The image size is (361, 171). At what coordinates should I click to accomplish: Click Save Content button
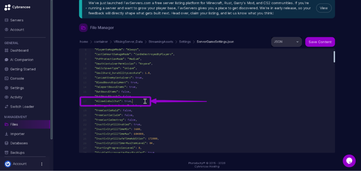(x=320, y=42)
